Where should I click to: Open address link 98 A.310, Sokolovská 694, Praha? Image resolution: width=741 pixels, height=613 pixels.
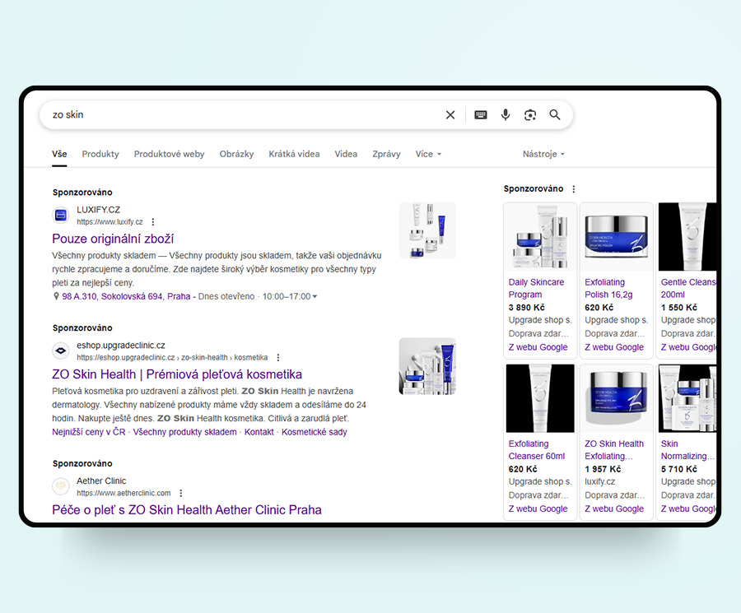click(x=126, y=296)
